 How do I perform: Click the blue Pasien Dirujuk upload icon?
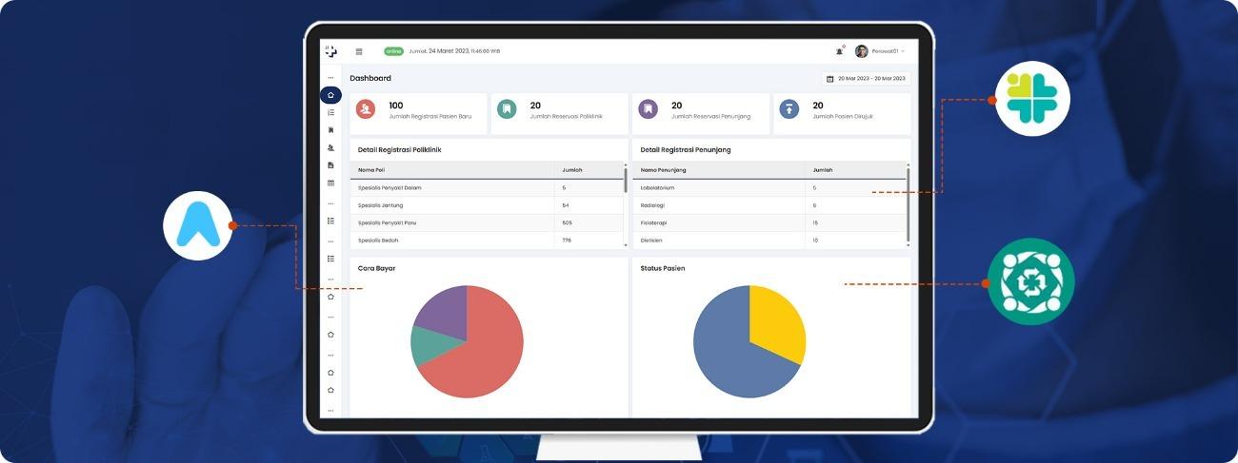(789, 109)
